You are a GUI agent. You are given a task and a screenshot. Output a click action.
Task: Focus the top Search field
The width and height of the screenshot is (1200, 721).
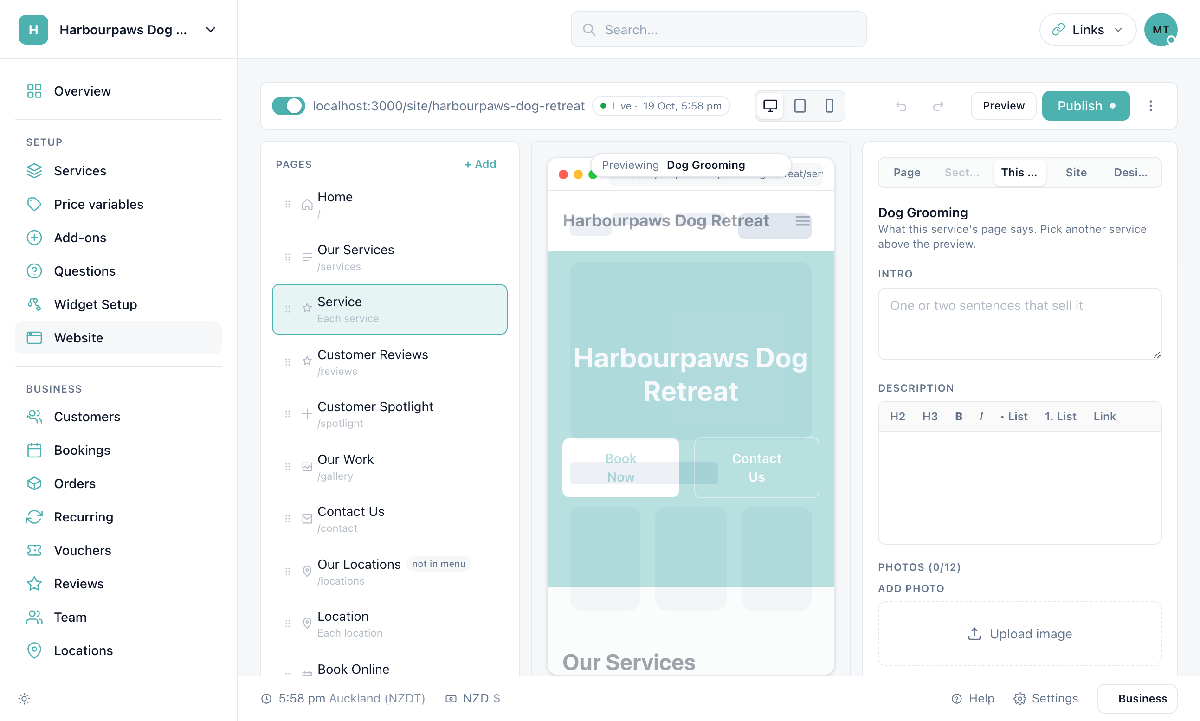[718, 30]
